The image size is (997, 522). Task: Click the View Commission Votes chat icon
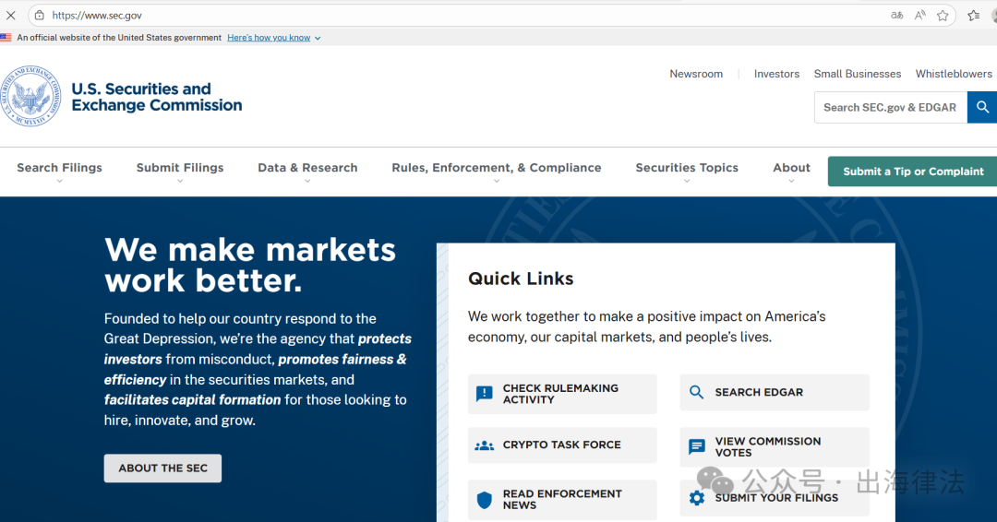pos(697,447)
